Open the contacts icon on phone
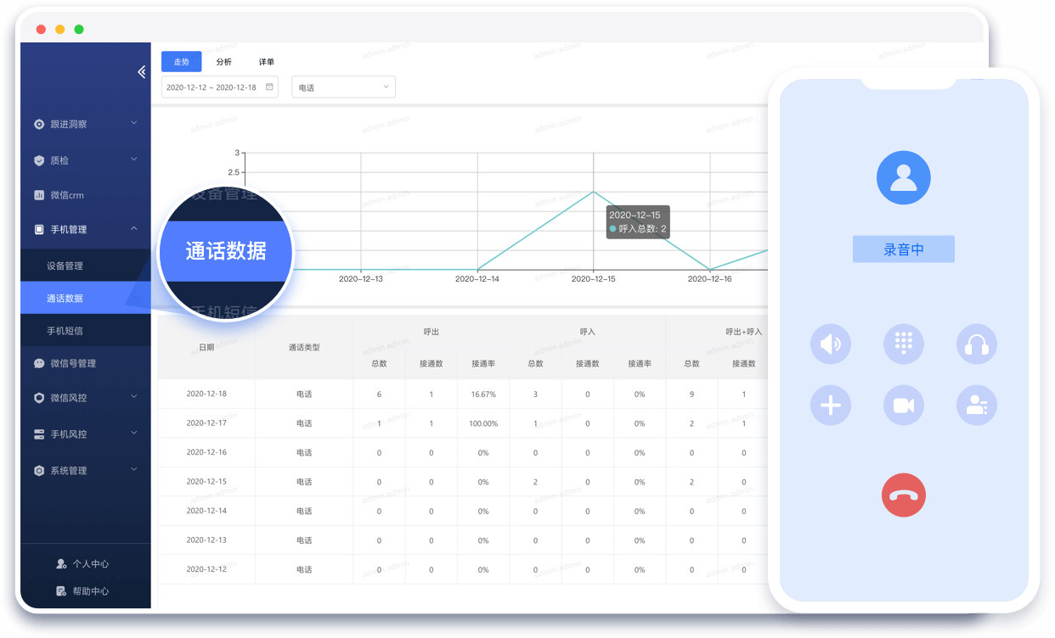 [x=976, y=406]
